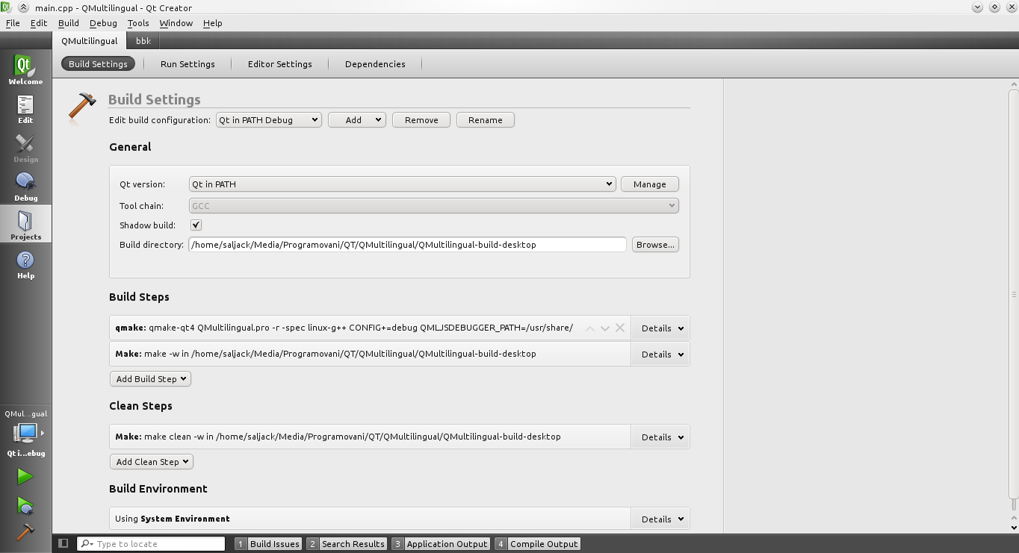
Task: Select the QMultilingual project tab
Action: 90,41
